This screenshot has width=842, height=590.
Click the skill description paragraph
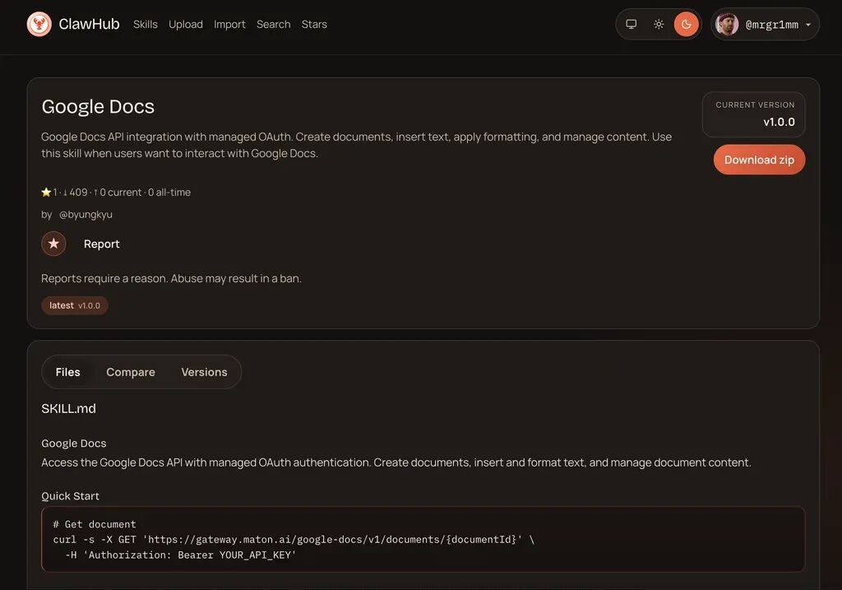pos(357,145)
